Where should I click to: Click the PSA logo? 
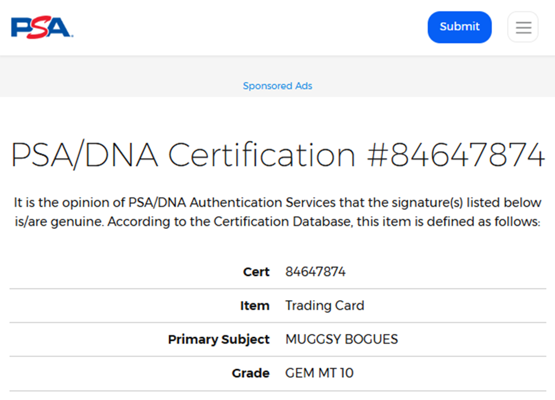(42, 27)
